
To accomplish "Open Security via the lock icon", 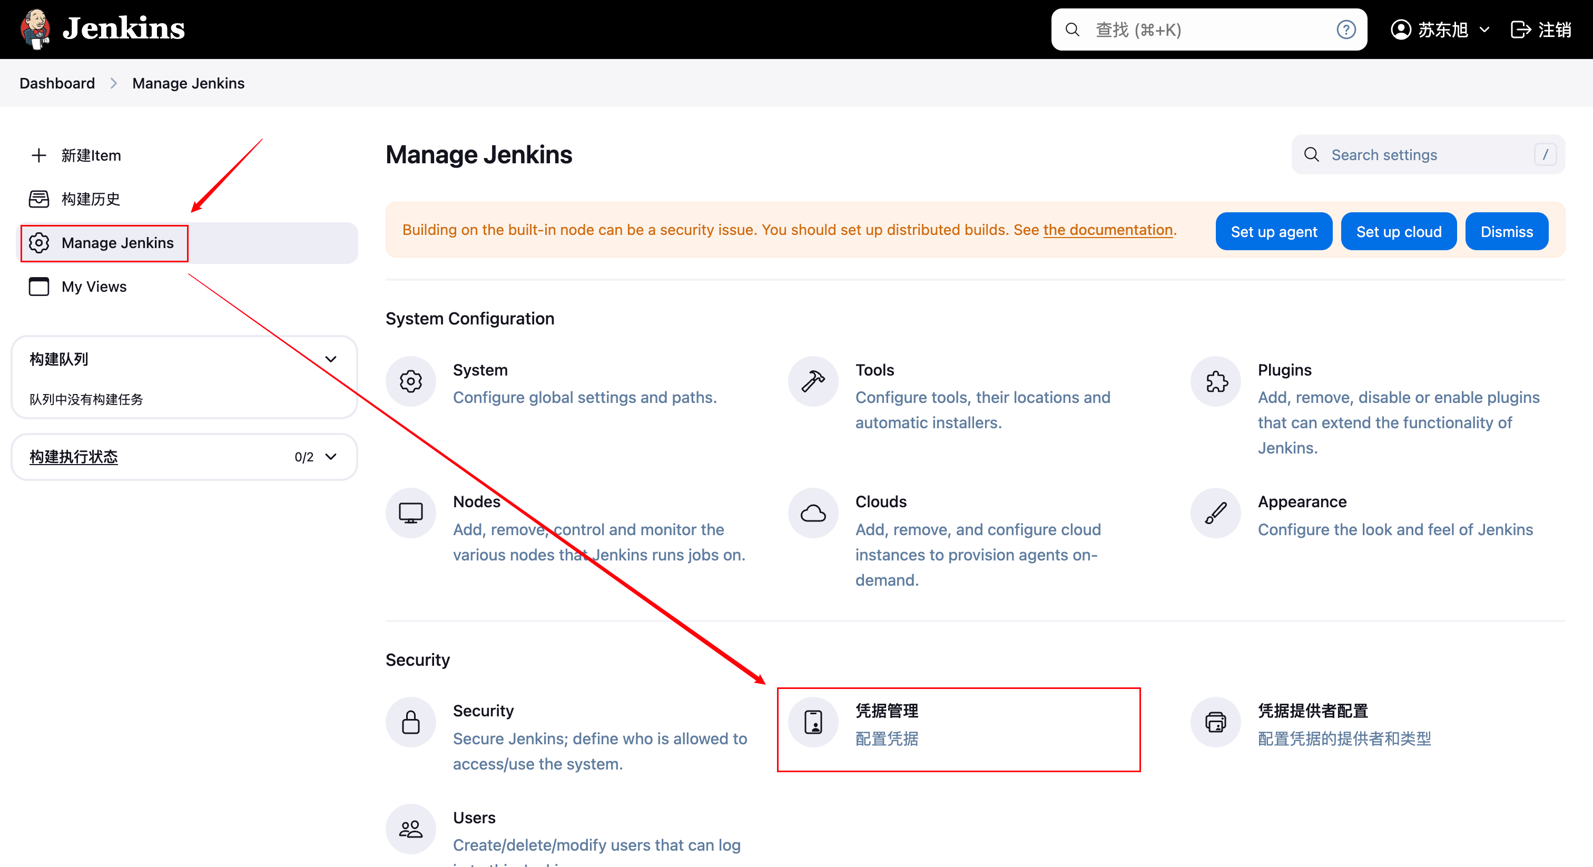I will (410, 722).
